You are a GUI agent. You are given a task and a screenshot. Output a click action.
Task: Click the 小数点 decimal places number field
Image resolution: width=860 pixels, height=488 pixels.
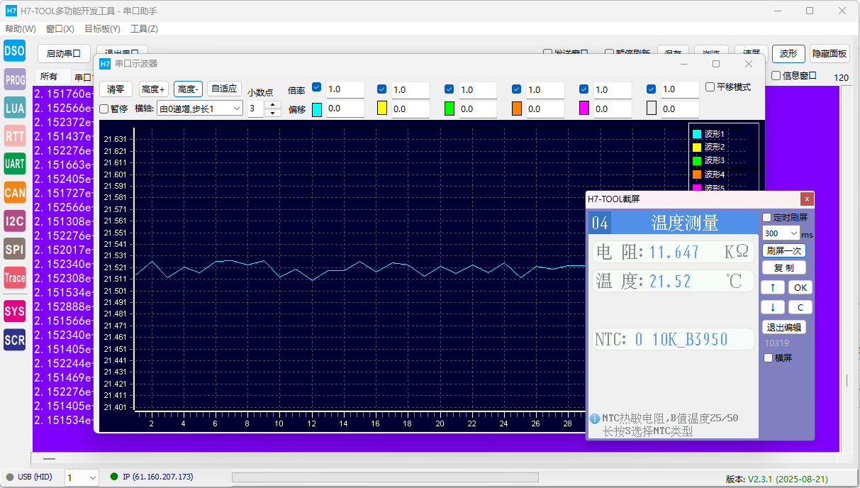255,109
